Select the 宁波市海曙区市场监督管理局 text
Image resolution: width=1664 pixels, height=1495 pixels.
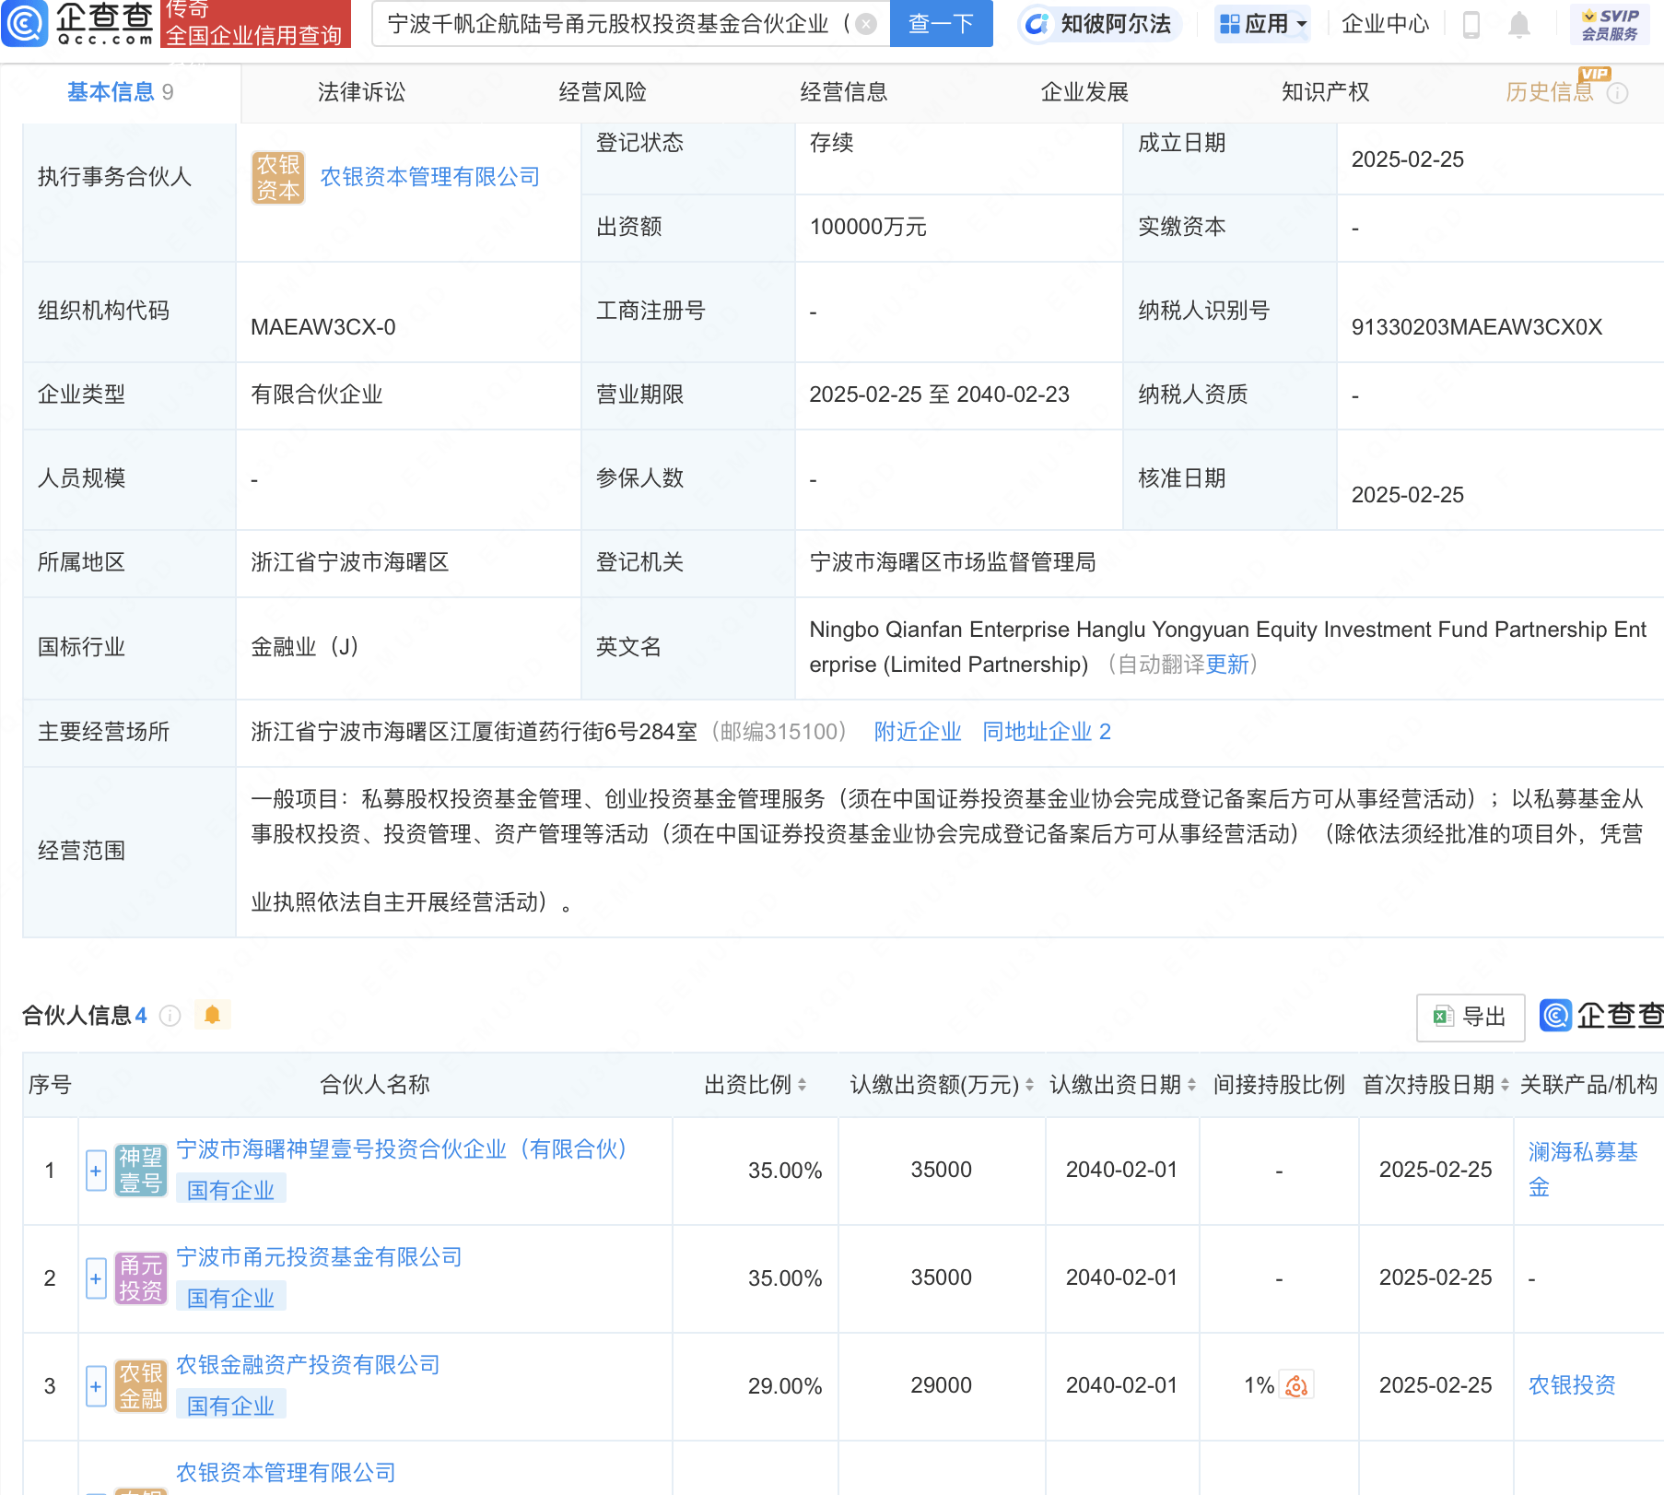coord(953,562)
